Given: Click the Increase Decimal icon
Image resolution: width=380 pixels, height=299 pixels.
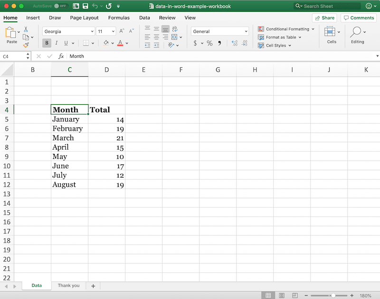Looking at the screenshot, I should tap(235, 43).
